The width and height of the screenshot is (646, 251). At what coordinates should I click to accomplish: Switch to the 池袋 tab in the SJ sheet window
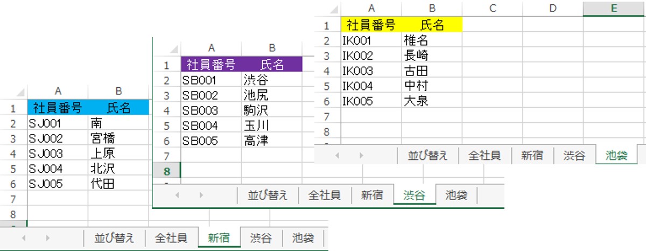click(302, 238)
